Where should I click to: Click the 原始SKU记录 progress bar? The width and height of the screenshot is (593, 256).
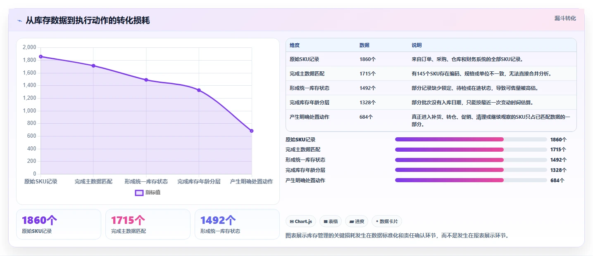tap(471, 139)
